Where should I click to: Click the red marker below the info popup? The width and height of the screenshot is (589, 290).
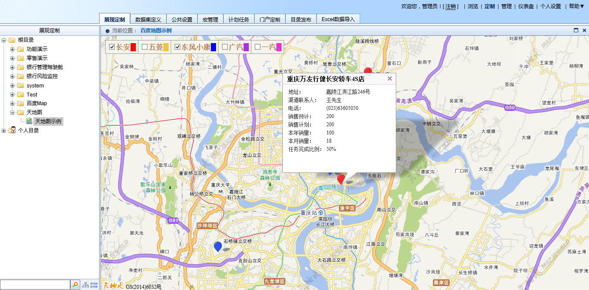coord(341,179)
